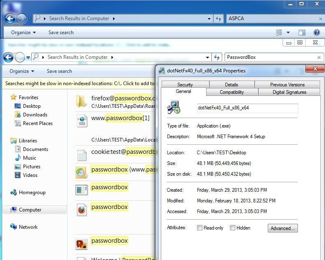
Task: Open recent pages dropdown in PasswordBox window
Action: pos(28,58)
